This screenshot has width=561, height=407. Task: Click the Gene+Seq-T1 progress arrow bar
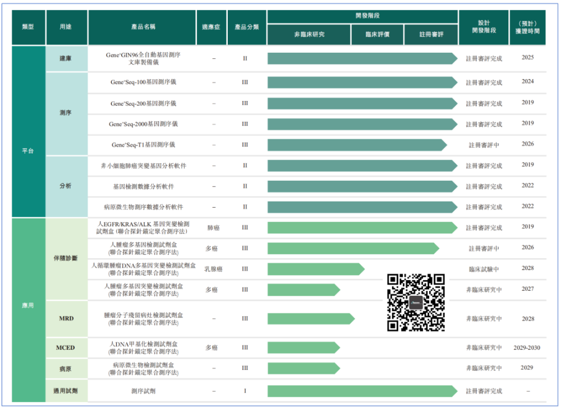coord(357,145)
